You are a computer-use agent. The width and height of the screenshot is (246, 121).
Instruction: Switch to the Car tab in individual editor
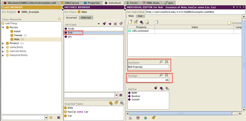pos(140,16)
